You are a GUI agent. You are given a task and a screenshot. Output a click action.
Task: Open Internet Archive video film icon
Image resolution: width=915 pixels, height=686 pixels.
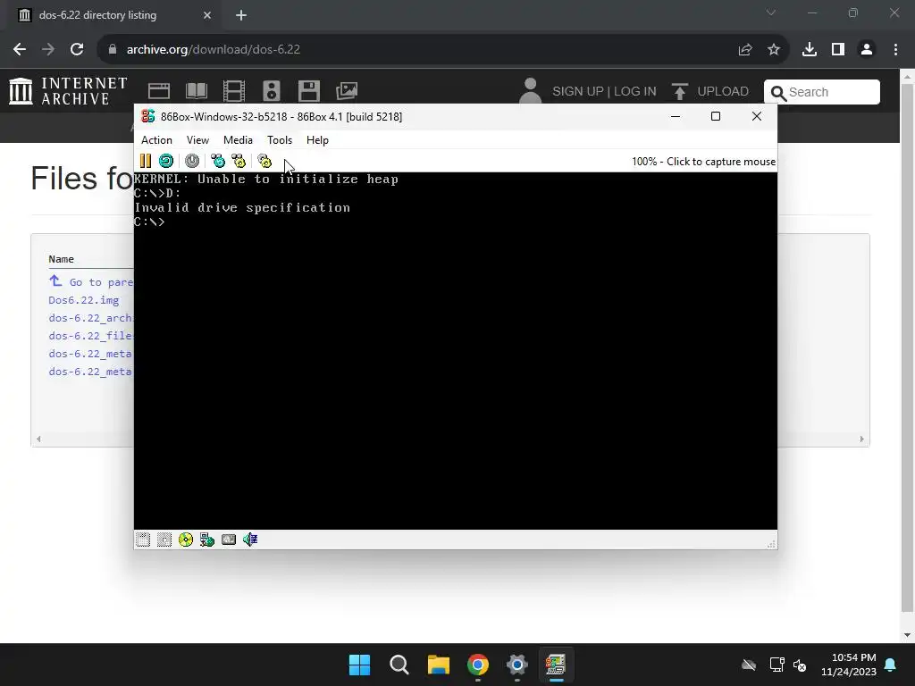click(234, 91)
